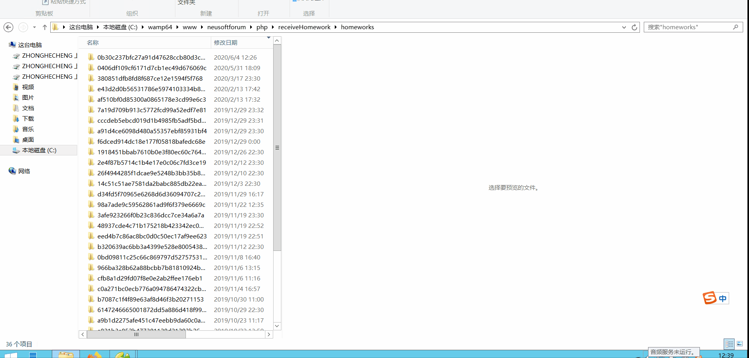This screenshot has width=749, height=358.
Task: Select folder icon of 3afe923266f0b23c836dcc7ce34a6a7a
Action: [x=91, y=215]
